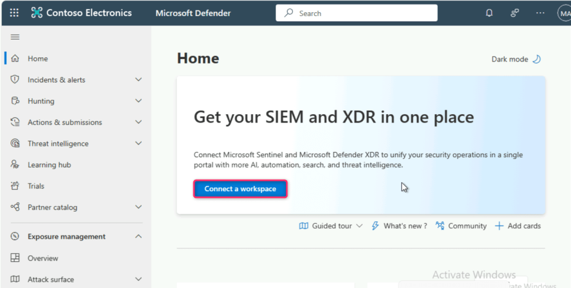
Task: Open the more options ellipsis in header
Action: click(540, 13)
